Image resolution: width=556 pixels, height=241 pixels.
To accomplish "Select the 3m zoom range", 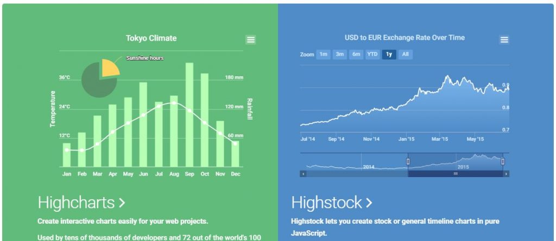I will point(340,54).
